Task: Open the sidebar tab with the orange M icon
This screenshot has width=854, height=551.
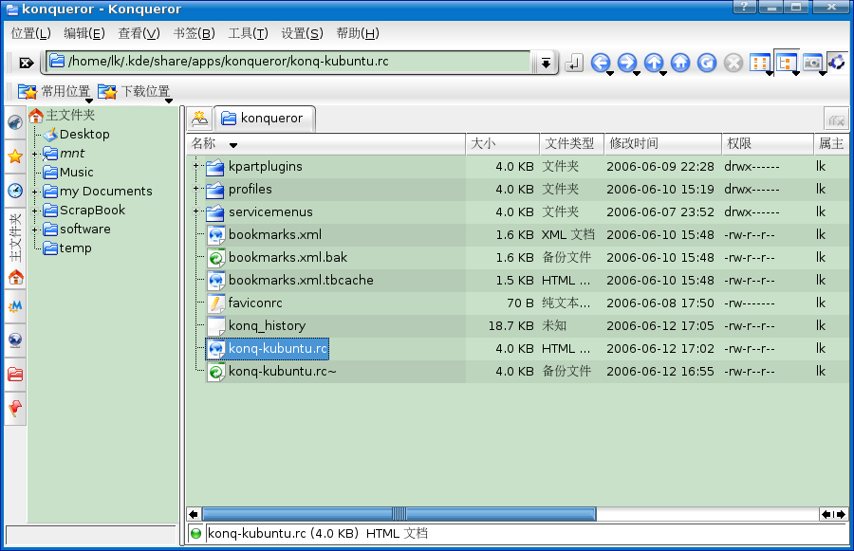Action: [x=15, y=306]
